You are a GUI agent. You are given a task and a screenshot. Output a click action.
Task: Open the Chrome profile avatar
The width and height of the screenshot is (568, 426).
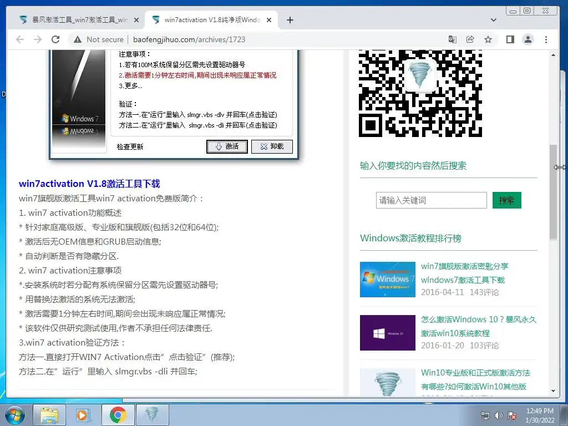coord(528,39)
